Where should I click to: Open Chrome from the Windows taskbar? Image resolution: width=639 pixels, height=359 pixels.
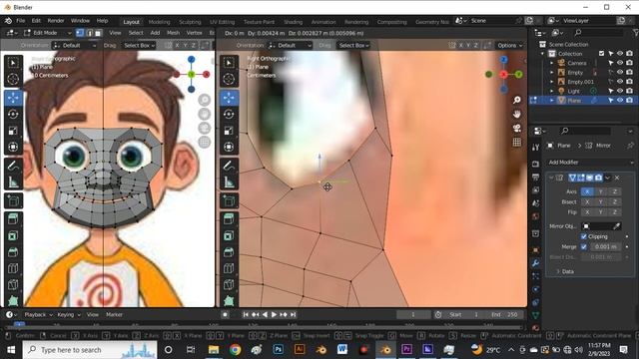(x=235, y=350)
